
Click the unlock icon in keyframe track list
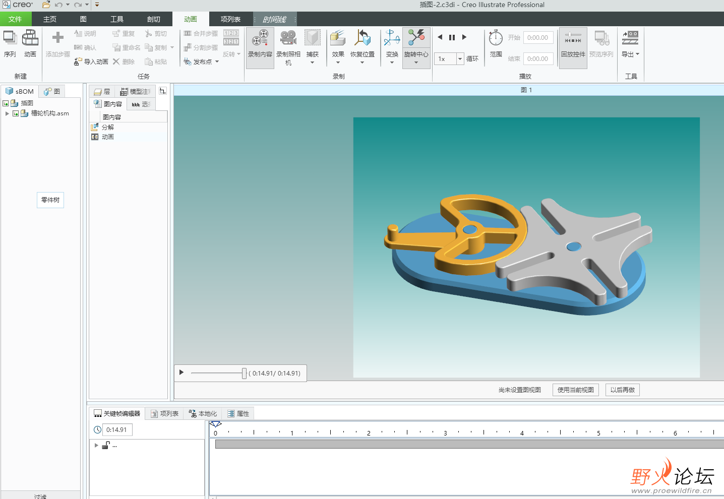(x=106, y=445)
